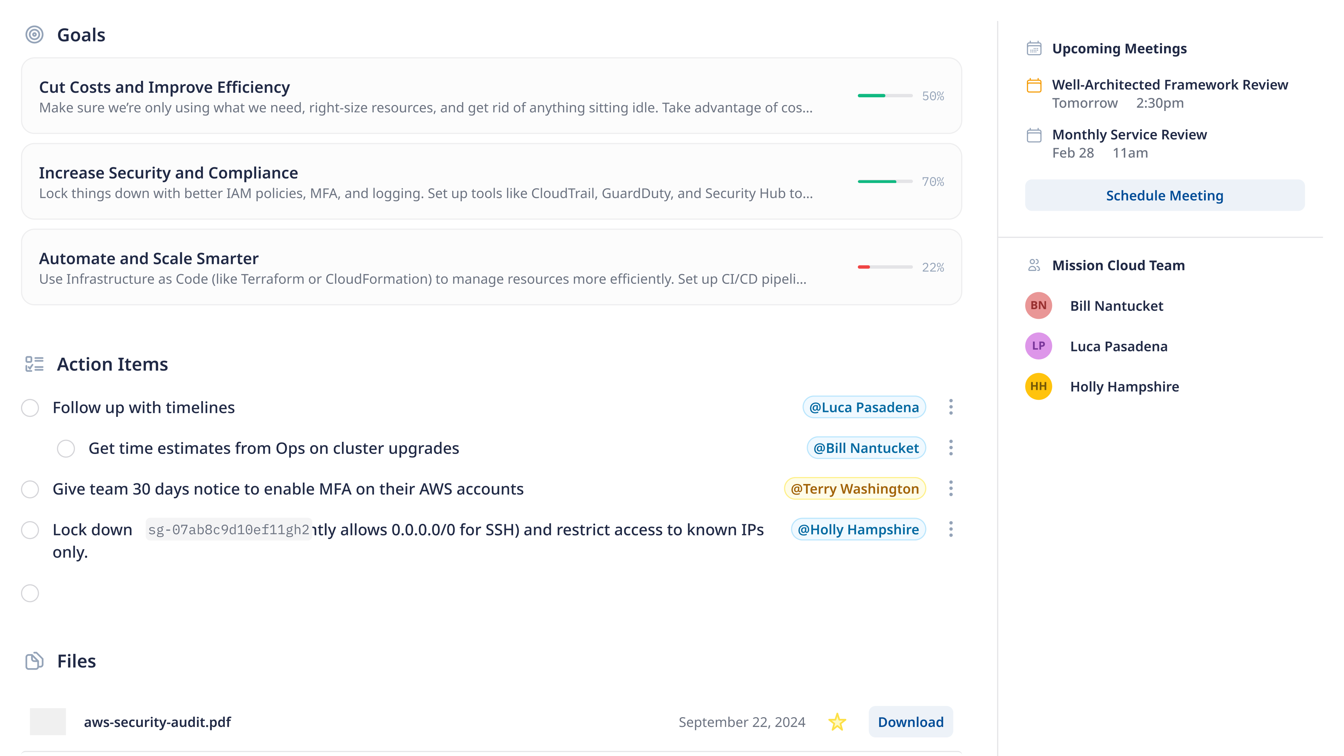
Task: Click the Goals target icon
Action: (34, 35)
